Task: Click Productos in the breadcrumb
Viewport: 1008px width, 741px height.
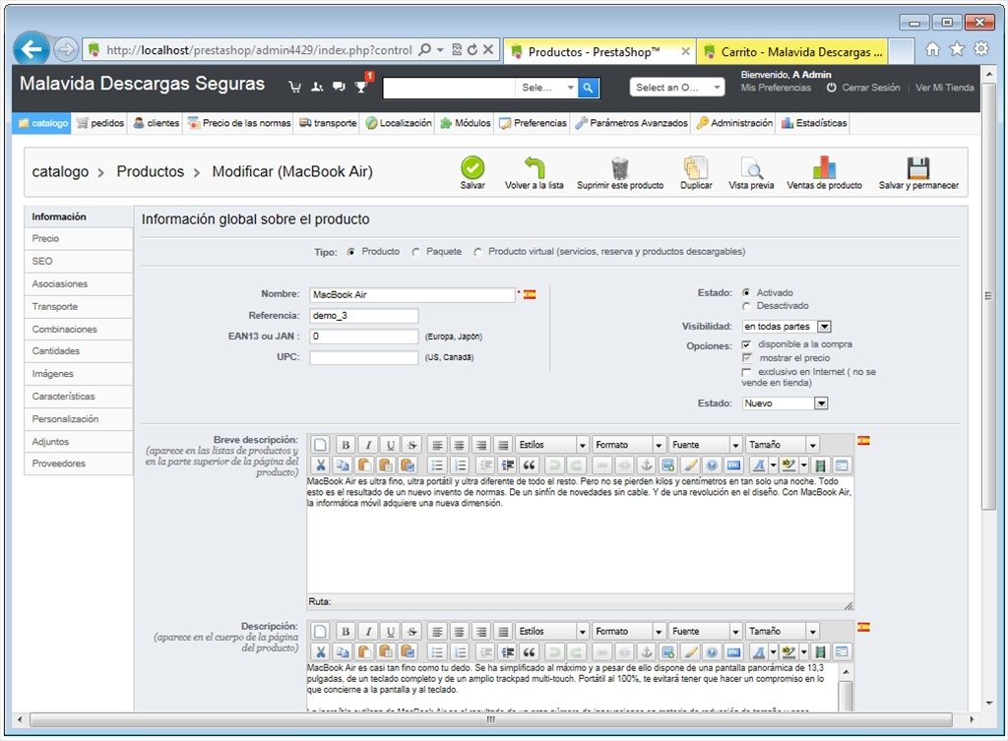Action: coord(151,171)
